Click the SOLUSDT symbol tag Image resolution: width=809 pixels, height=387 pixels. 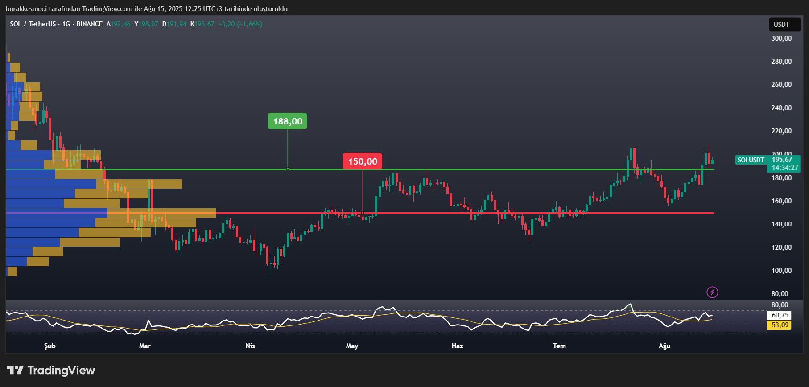click(751, 160)
